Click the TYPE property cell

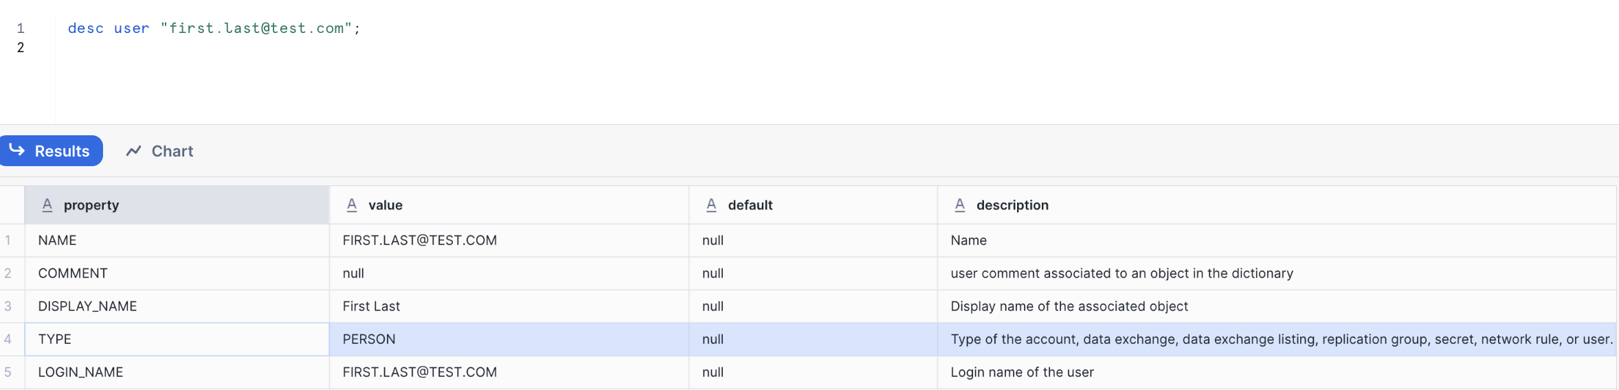coord(55,339)
